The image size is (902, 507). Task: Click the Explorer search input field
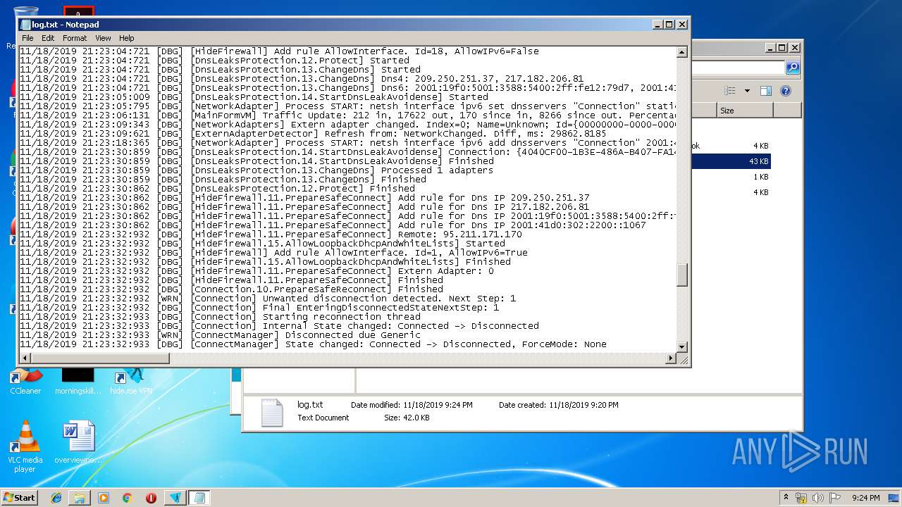point(738,68)
